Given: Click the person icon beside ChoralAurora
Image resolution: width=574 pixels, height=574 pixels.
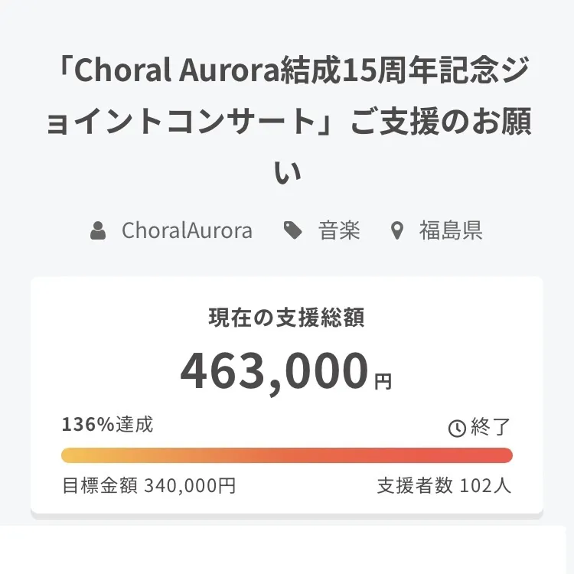Looking at the screenshot, I should click(x=98, y=230).
